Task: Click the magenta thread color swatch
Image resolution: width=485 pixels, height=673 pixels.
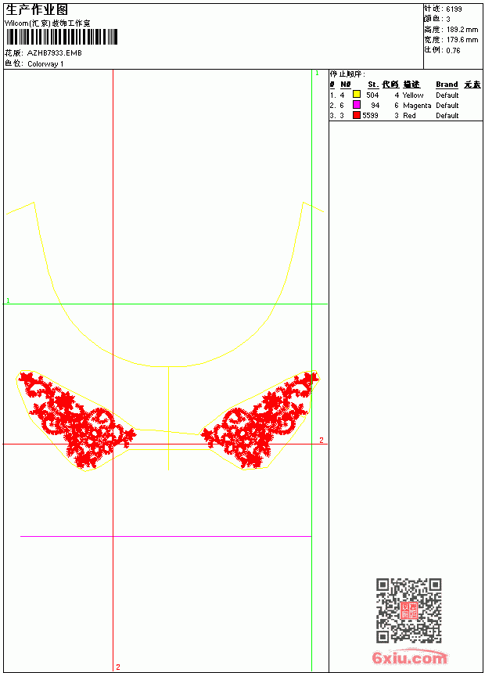Action: point(356,104)
